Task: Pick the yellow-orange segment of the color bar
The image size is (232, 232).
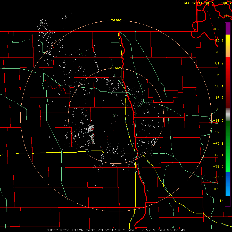Action: (228, 46)
